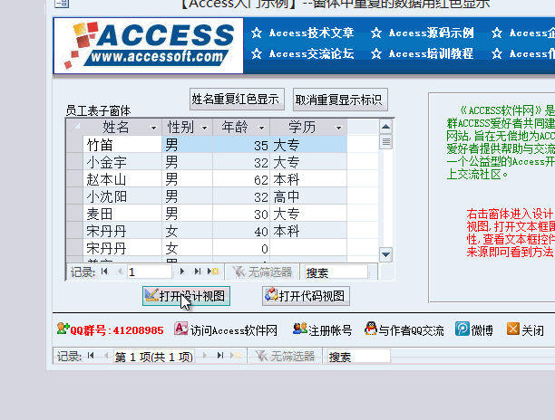Viewport: 555px width, 420px height.
Task: Click the 姓名重复红色显示 button
Action: pos(237,100)
